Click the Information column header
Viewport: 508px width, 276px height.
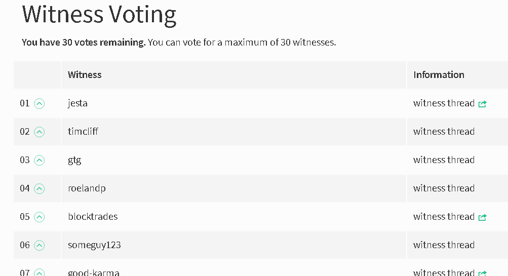click(x=439, y=75)
